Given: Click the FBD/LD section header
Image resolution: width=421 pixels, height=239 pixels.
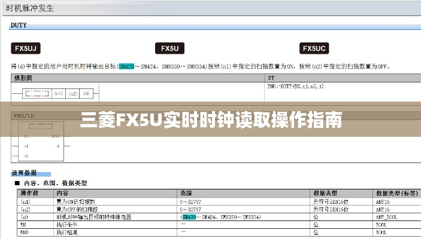Looking at the screenshot, I should point(24,116).
